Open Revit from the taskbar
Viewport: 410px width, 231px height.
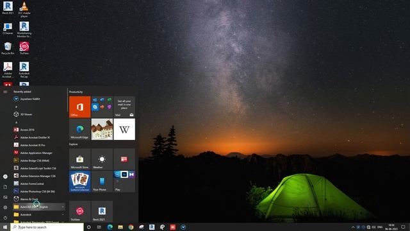[x=152, y=227]
